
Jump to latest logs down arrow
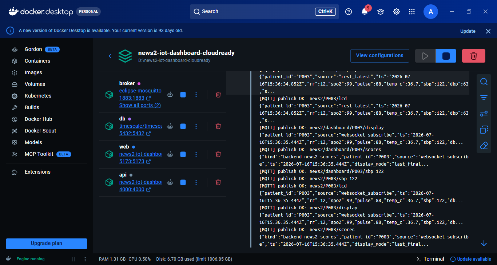tap(484, 243)
